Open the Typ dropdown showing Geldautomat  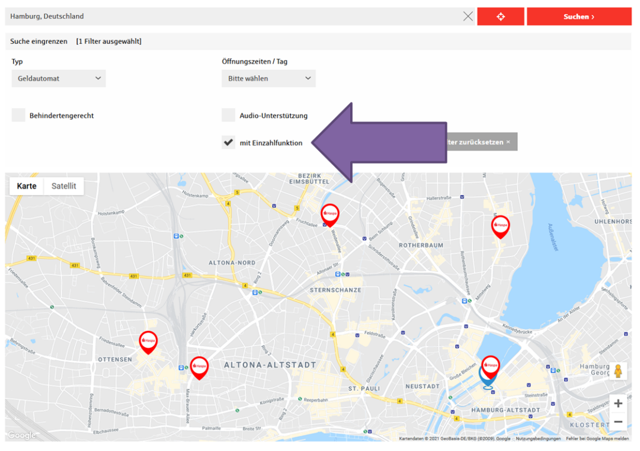pos(59,78)
